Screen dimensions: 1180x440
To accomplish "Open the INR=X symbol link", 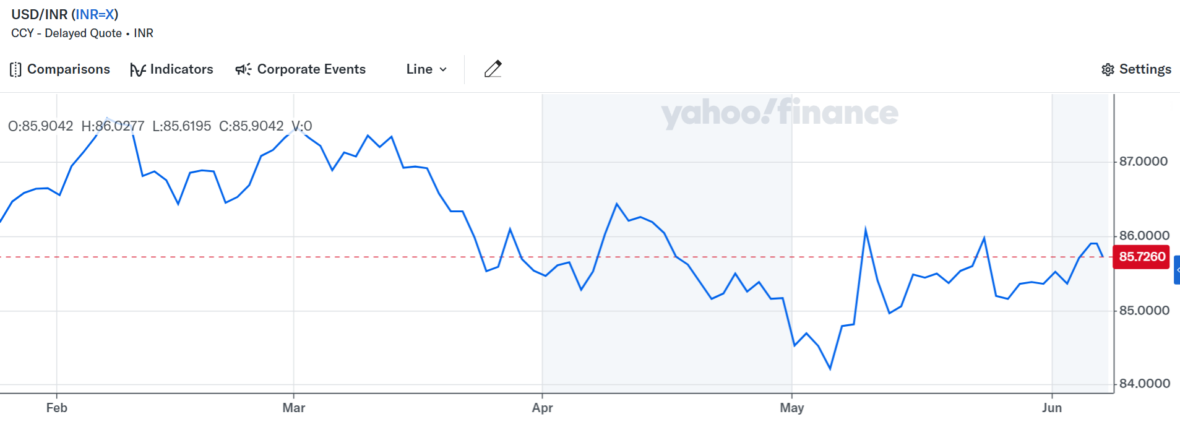I will [x=94, y=14].
